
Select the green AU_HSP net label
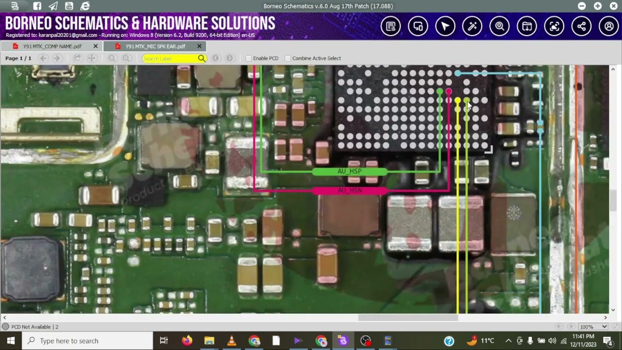pos(350,172)
